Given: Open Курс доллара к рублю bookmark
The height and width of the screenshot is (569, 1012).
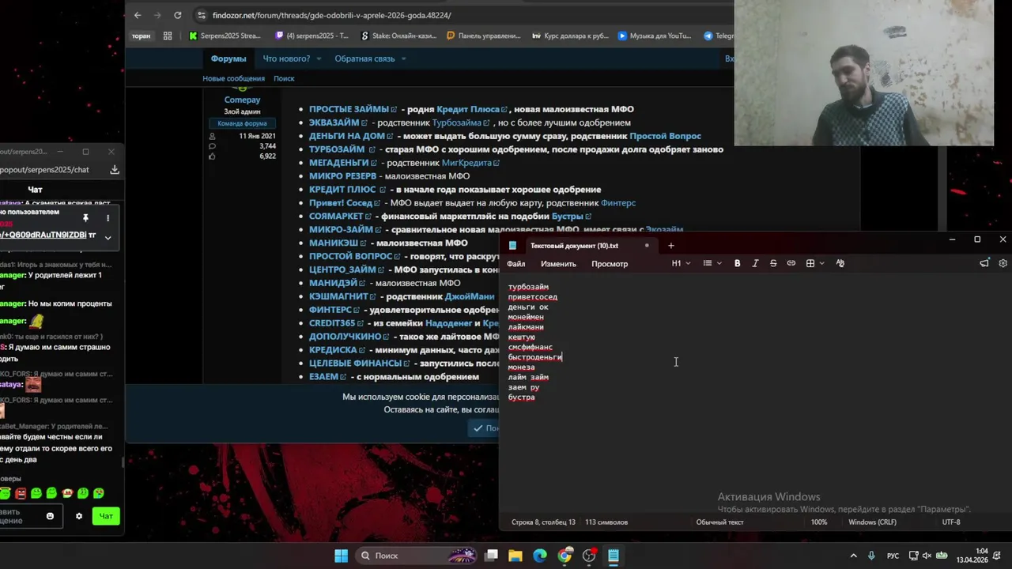Looking at the screenshot, I should (570, 36).
